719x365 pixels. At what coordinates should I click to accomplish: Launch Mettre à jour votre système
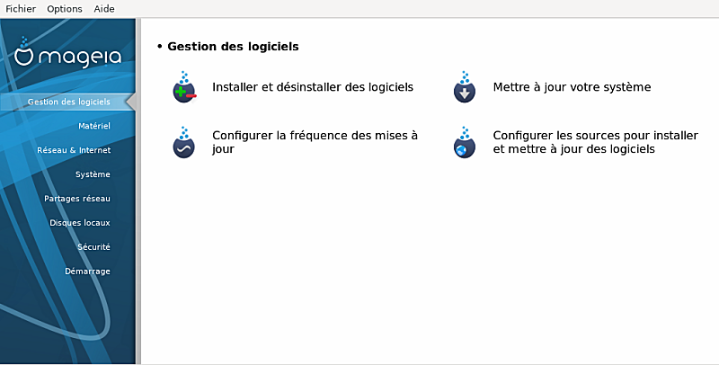pos(572,88)
